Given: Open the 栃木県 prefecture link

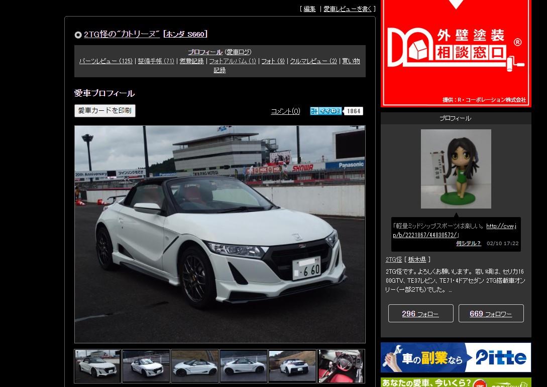Looking at the screenshot, I should click(x=417, y=260).
